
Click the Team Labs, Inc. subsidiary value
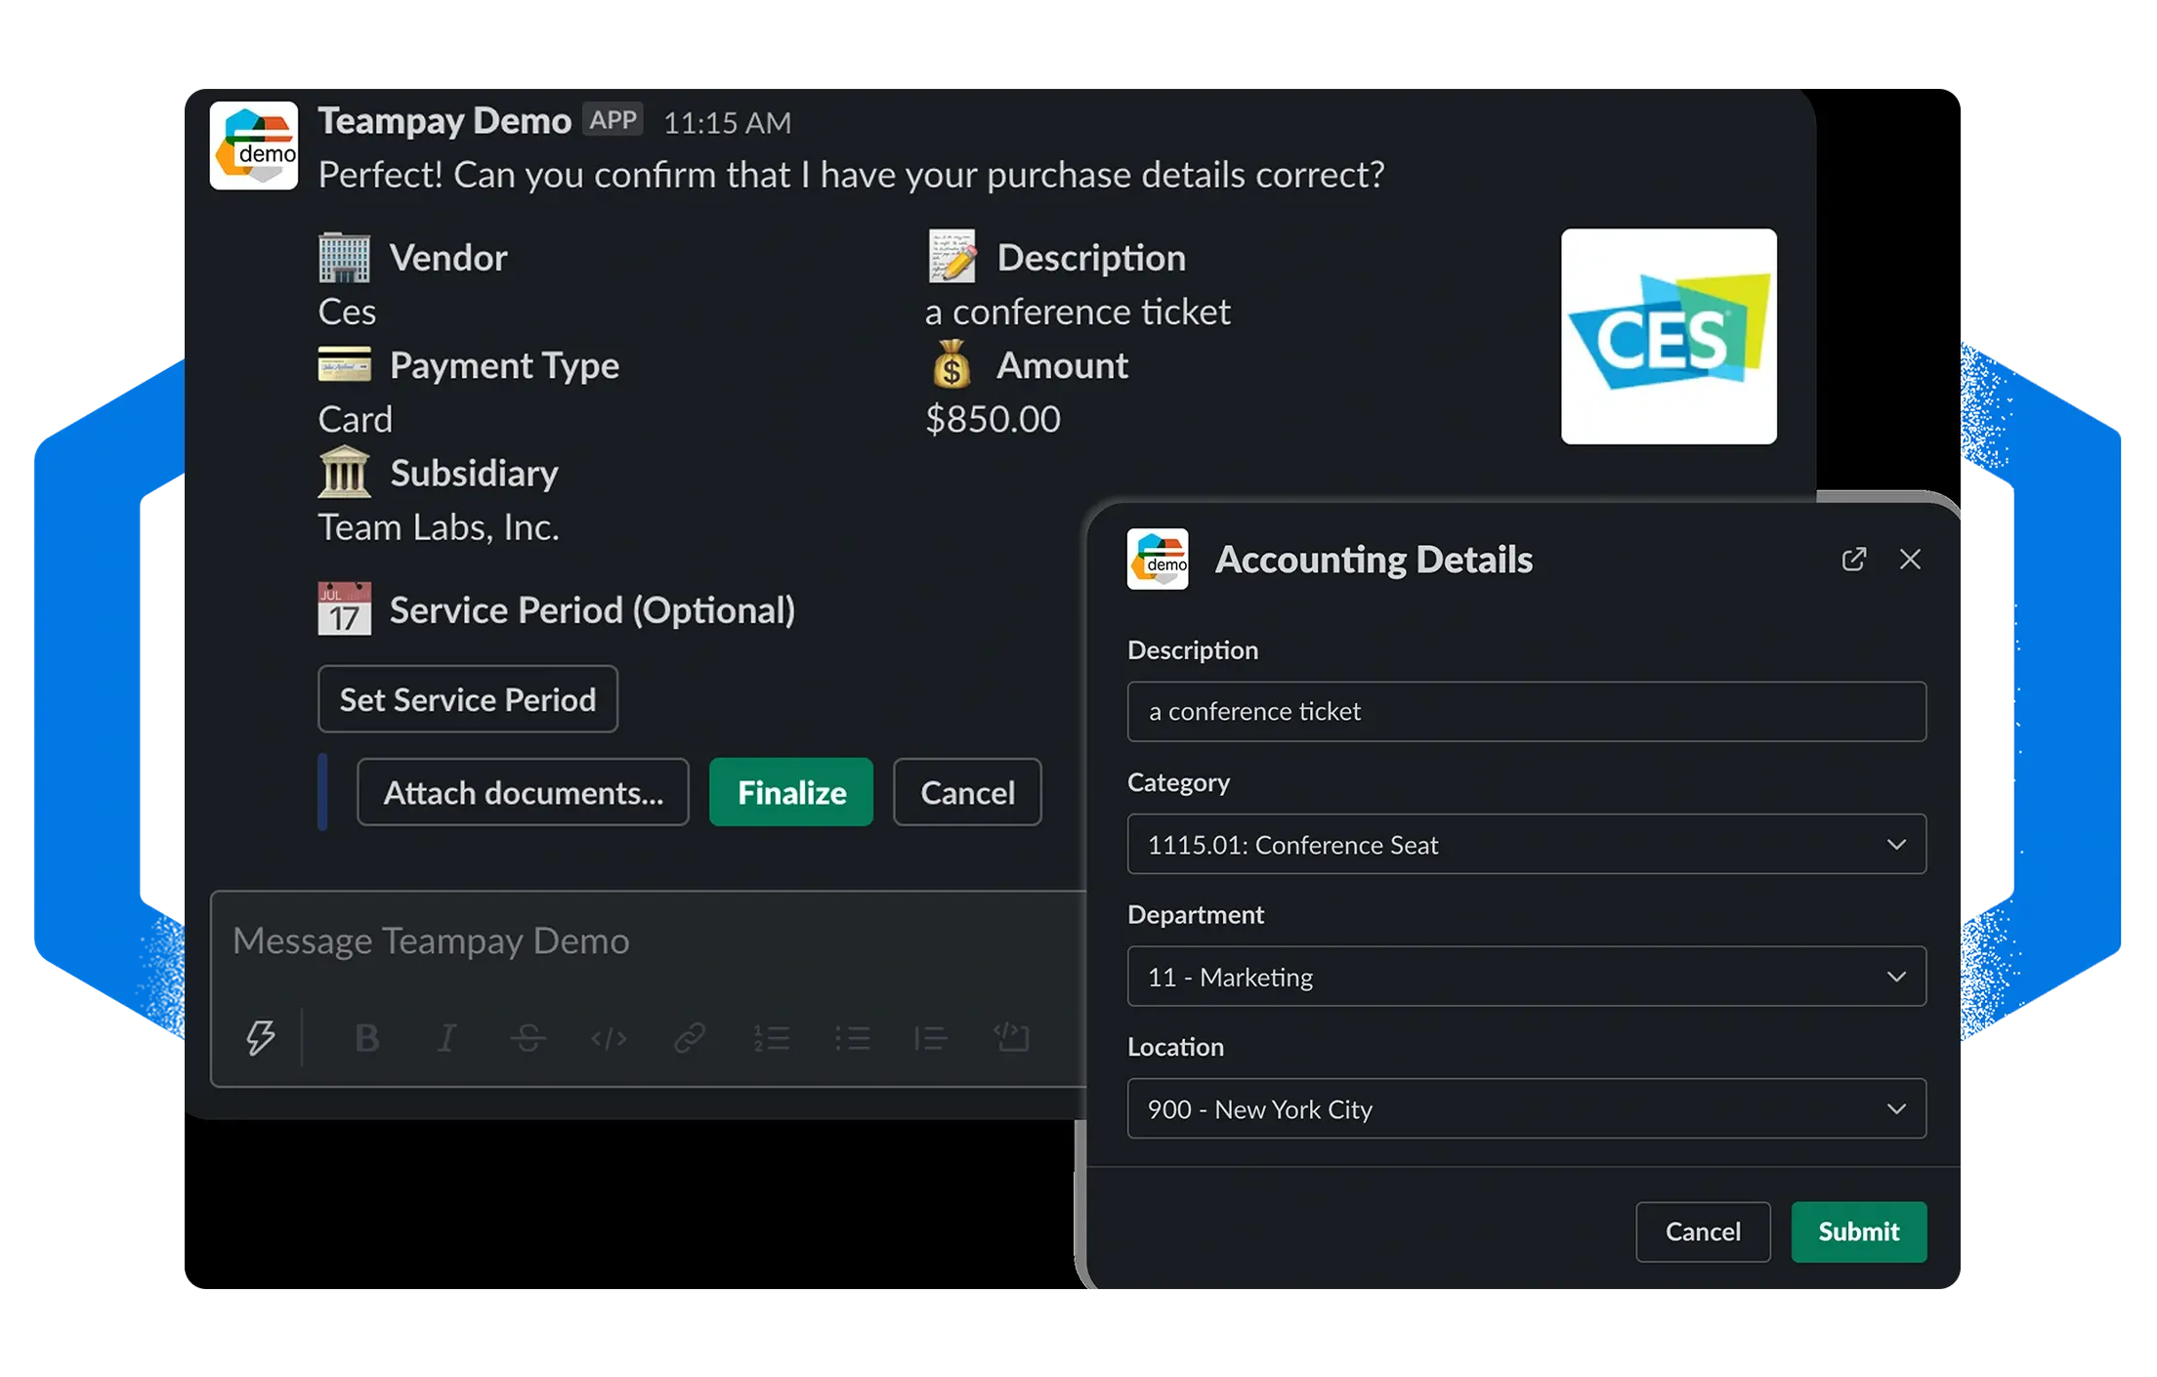coord(439,527)
